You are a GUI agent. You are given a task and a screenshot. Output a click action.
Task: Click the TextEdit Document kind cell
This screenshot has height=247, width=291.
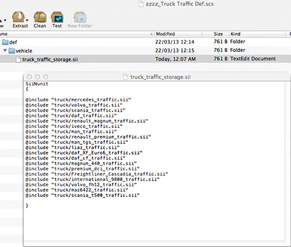click(253, 59)
